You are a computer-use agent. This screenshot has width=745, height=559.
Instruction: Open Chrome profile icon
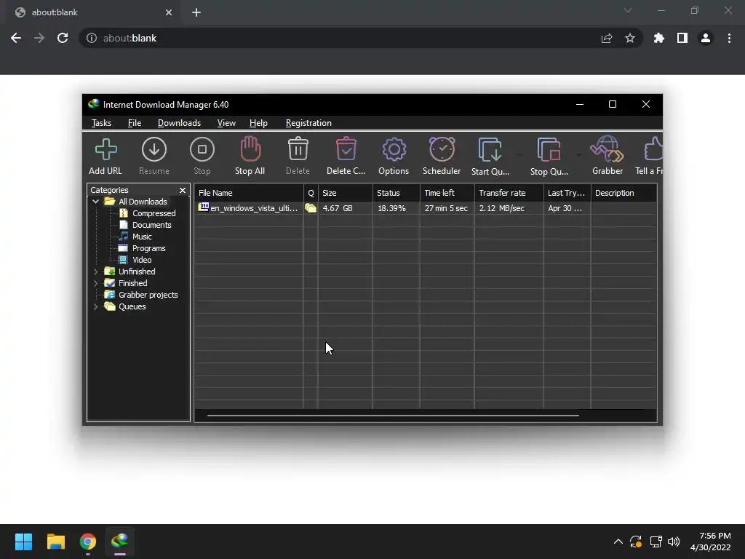(706, 38)
